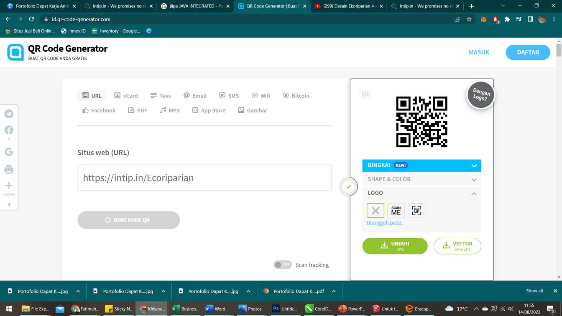Click the print icon in the share sidebar
Screen dimensions: 562x316
click(x=9, y=170)
